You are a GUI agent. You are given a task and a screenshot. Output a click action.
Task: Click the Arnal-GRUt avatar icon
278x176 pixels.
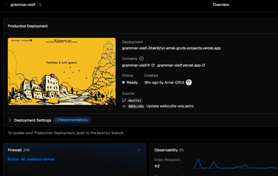(189, 82)
